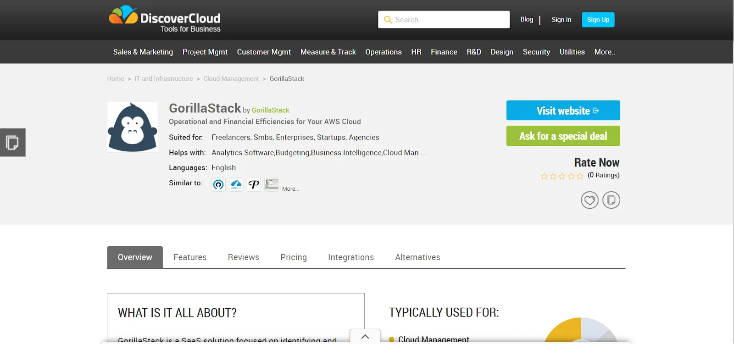Open the GorillaStack gorilla logo image
Screen dimensions: 734x344
tap(133, 127)
